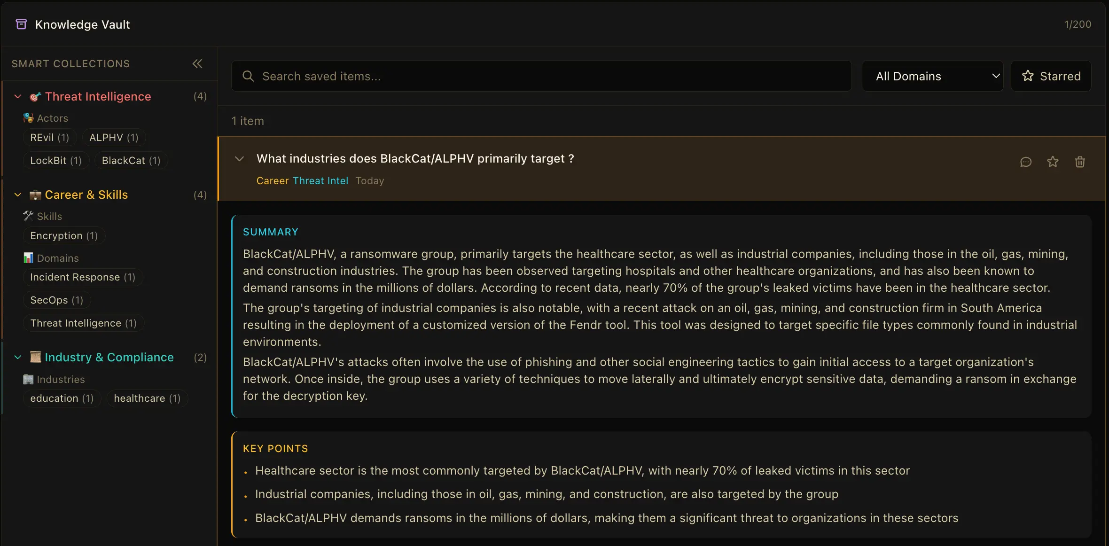Collapse the Career & Skills collection
Image resolution: width=1109 pixels, height=546 pixels.
[18, 195]
